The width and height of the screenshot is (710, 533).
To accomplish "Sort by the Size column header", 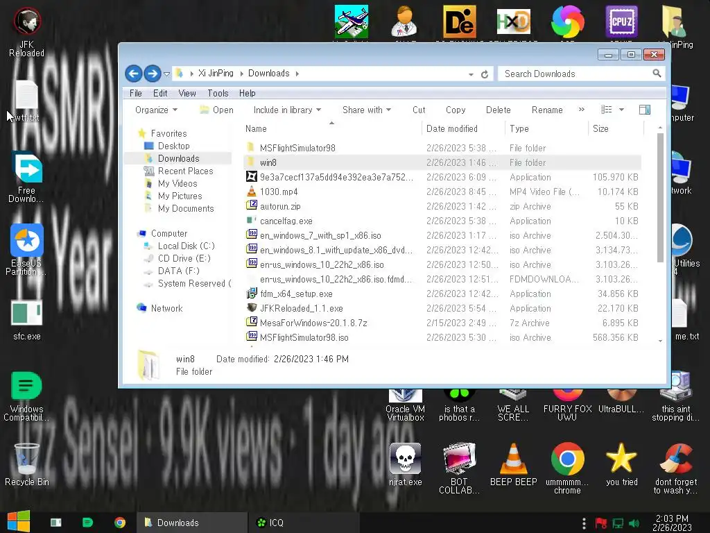I will pyautogui.click(x=616, y=128).
